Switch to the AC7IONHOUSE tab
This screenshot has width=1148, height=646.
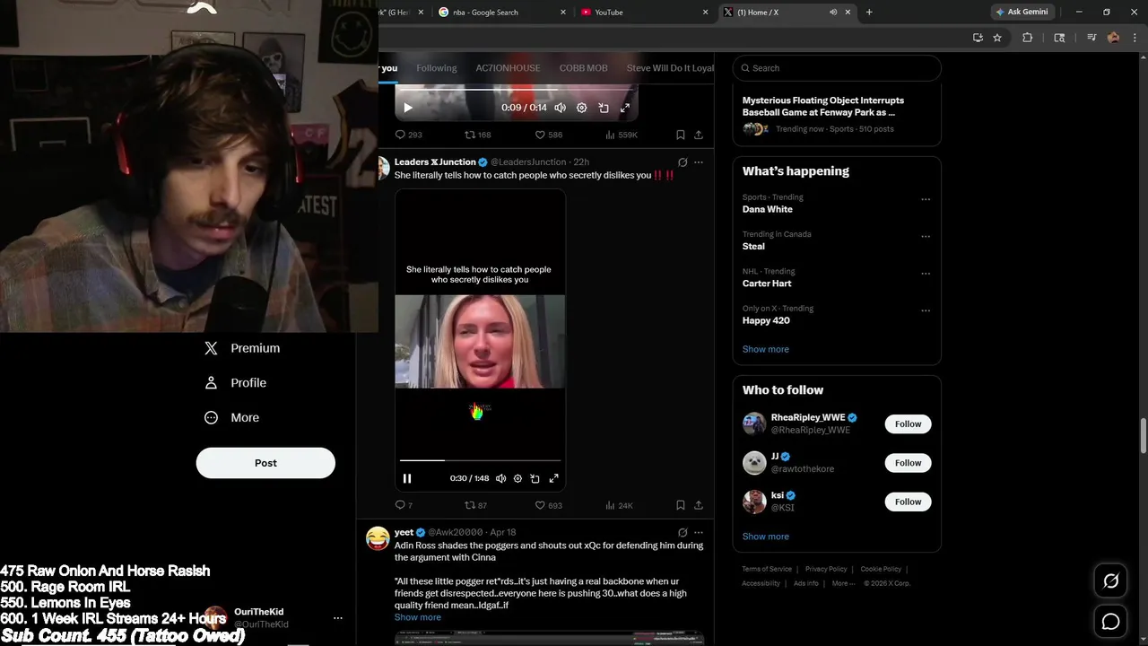508,68
